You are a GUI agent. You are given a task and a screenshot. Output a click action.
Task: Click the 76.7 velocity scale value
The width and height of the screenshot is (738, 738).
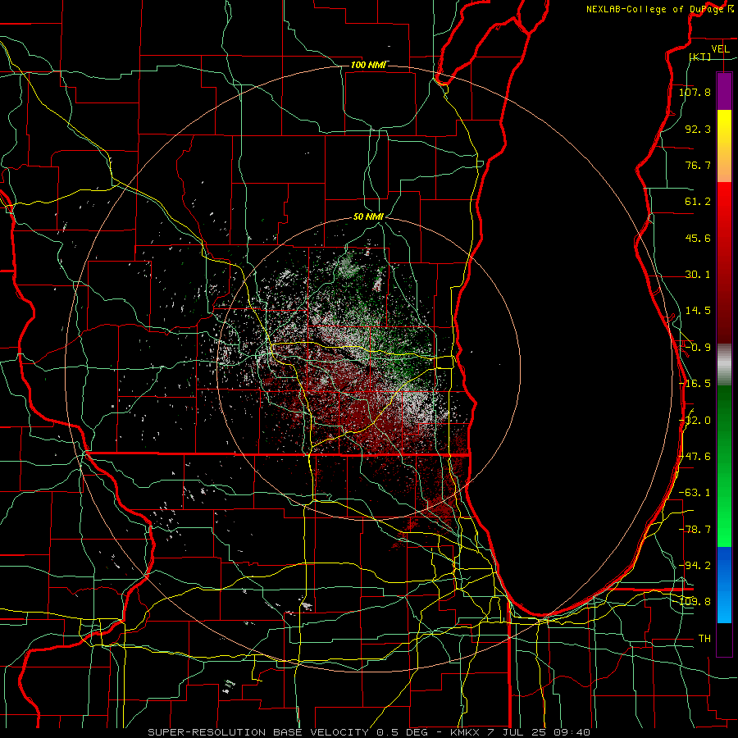point(698,165)
